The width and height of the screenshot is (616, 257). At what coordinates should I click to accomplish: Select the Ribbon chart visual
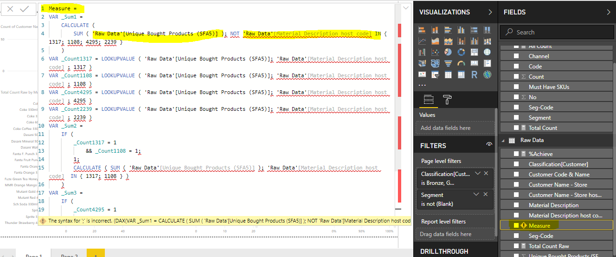[x=487, y=41]
